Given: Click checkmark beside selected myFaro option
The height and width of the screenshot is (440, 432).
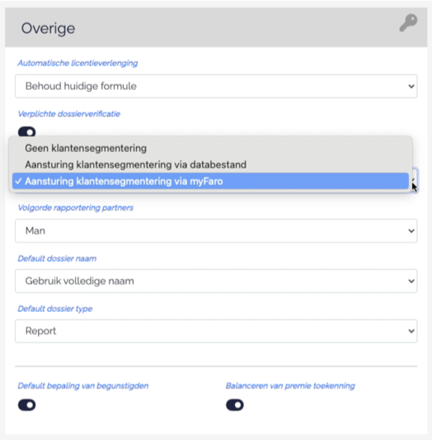Looking at the screenshot, I should coord(18,182).
